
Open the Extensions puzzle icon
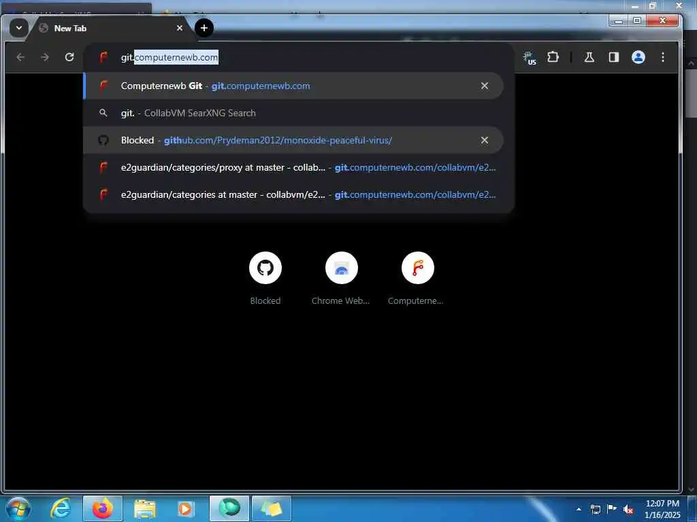(553, 57)
